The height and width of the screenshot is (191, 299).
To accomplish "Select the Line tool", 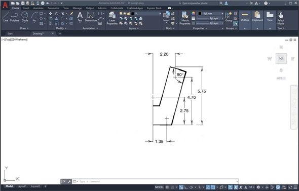I will (x=6, y=17).
